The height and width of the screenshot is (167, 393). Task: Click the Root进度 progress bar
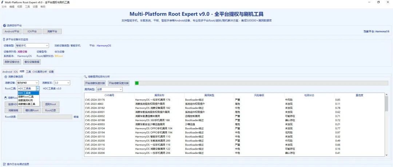[45, 117]
